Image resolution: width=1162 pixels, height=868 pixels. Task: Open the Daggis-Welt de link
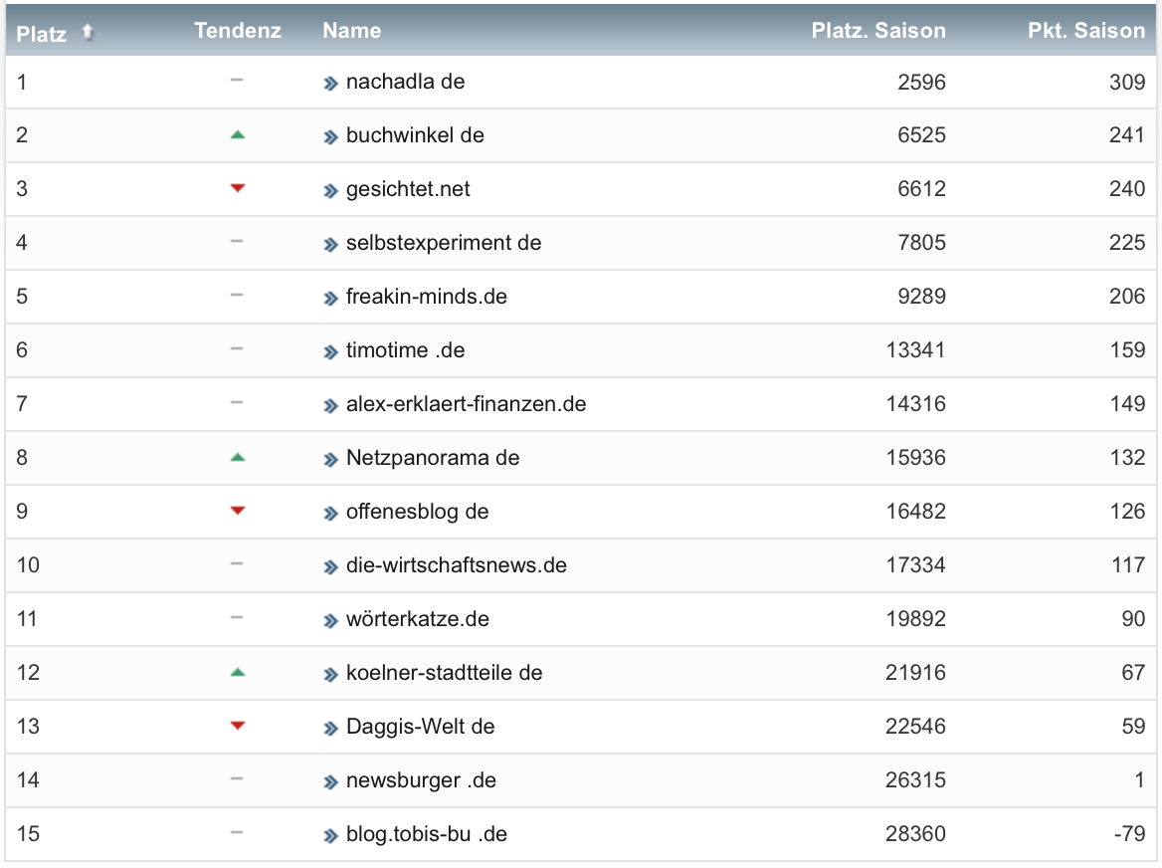(420, 727)
